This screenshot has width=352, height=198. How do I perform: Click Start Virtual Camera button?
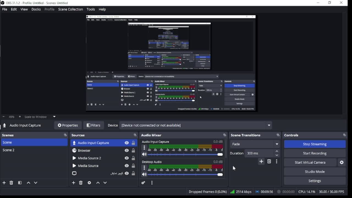[x=310, y=163]
